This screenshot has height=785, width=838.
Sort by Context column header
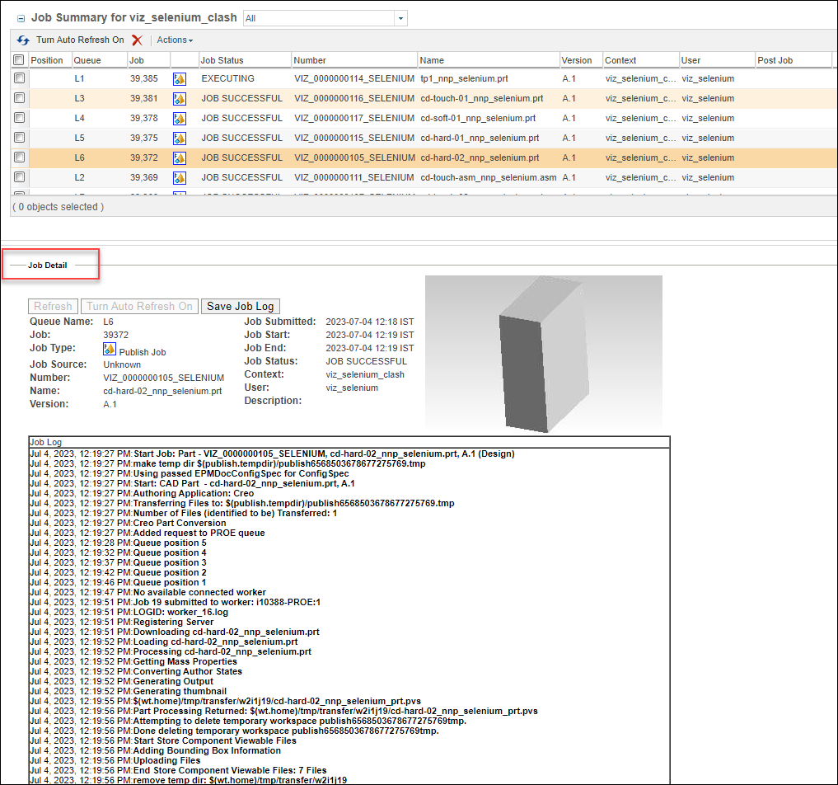(x=620, y=60)
